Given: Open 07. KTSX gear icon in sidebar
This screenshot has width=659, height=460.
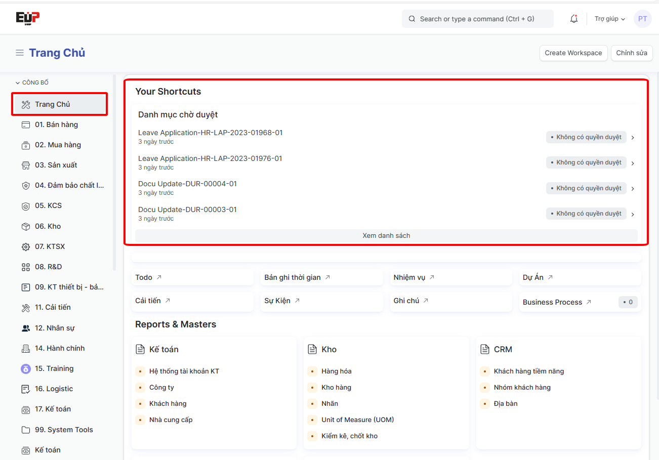Looking at the screenshot, I should 26,246.
